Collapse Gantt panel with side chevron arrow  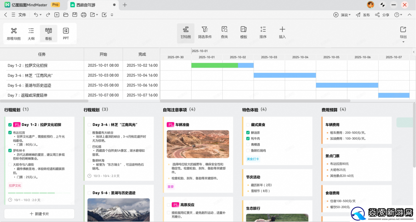(x=414, y=52)
